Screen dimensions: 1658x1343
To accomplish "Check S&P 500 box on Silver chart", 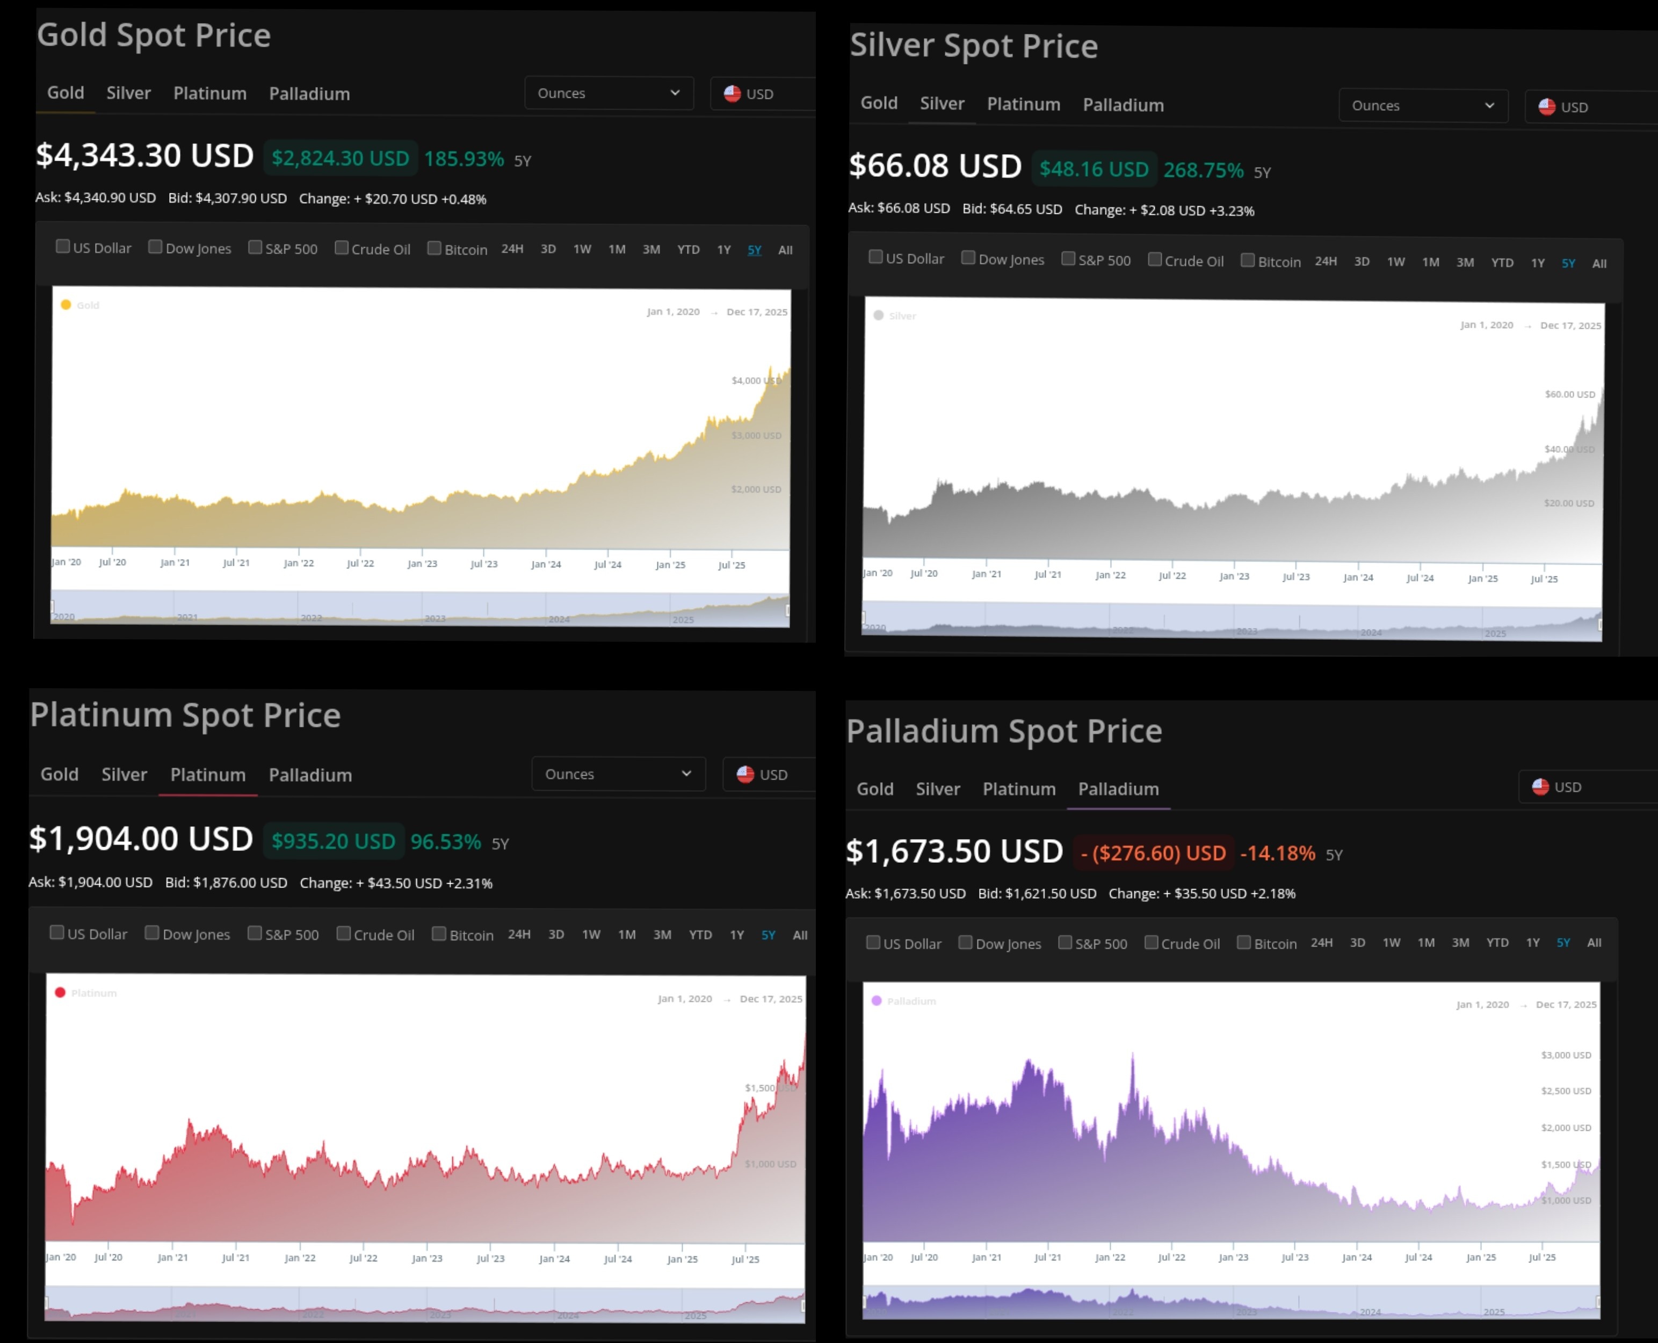I will tap(1068, 259).
